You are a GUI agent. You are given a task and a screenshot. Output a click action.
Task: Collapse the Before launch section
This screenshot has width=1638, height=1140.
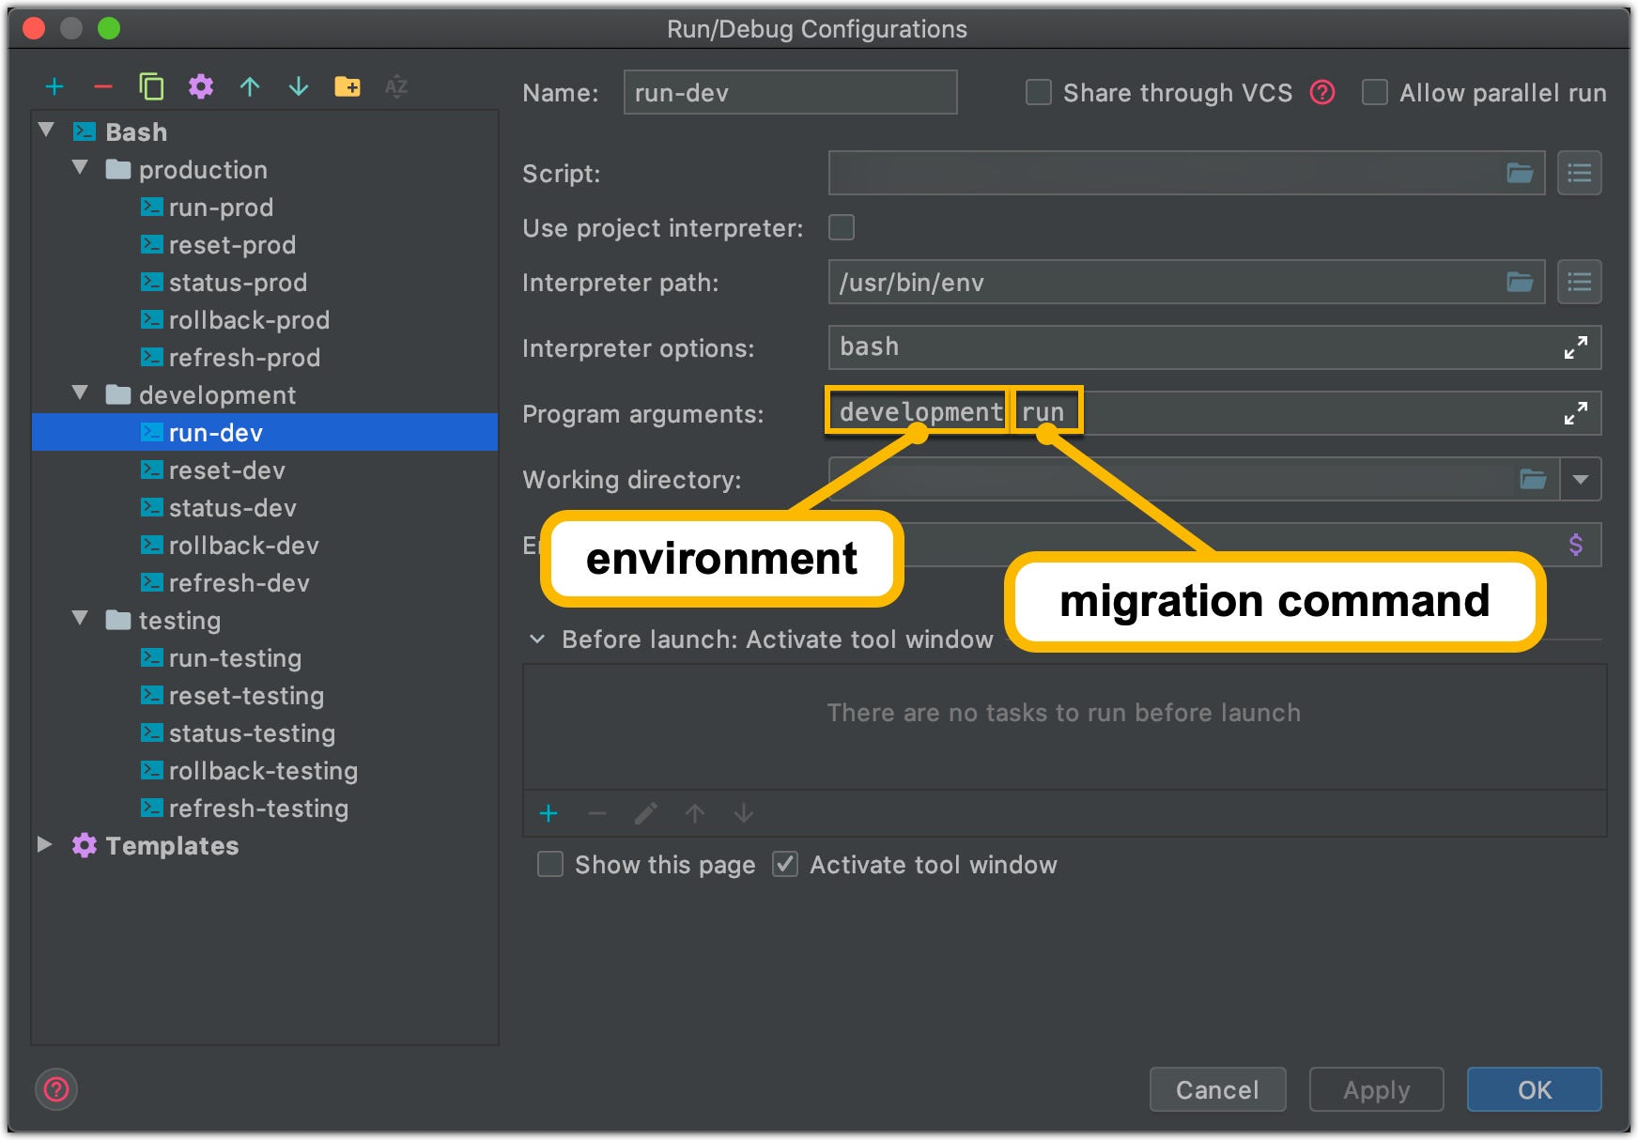click(x=537, y=639)
